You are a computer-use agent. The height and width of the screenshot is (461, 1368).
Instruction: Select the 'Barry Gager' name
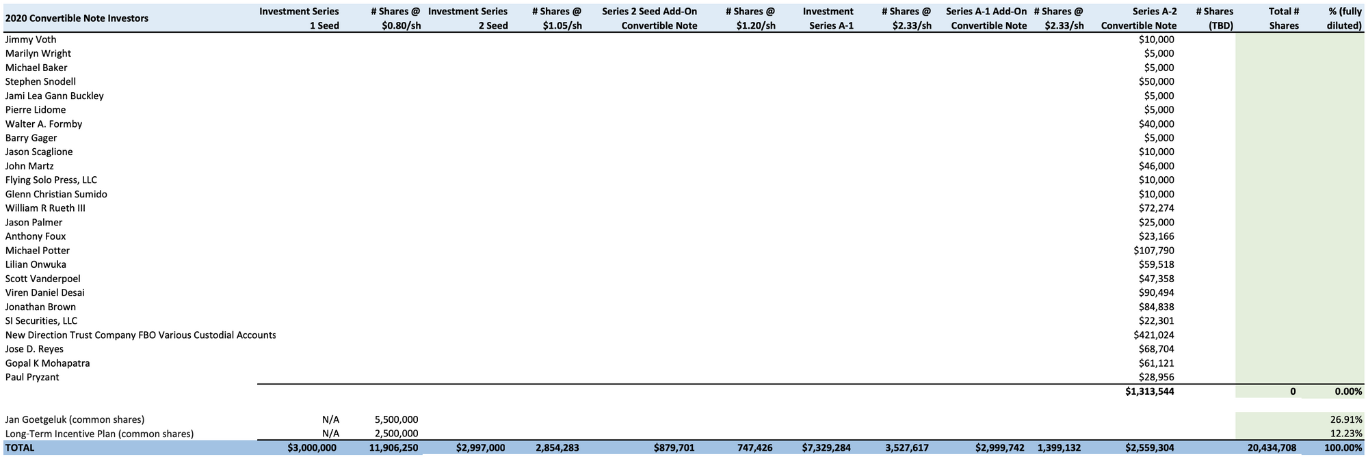tap(31, 138)
